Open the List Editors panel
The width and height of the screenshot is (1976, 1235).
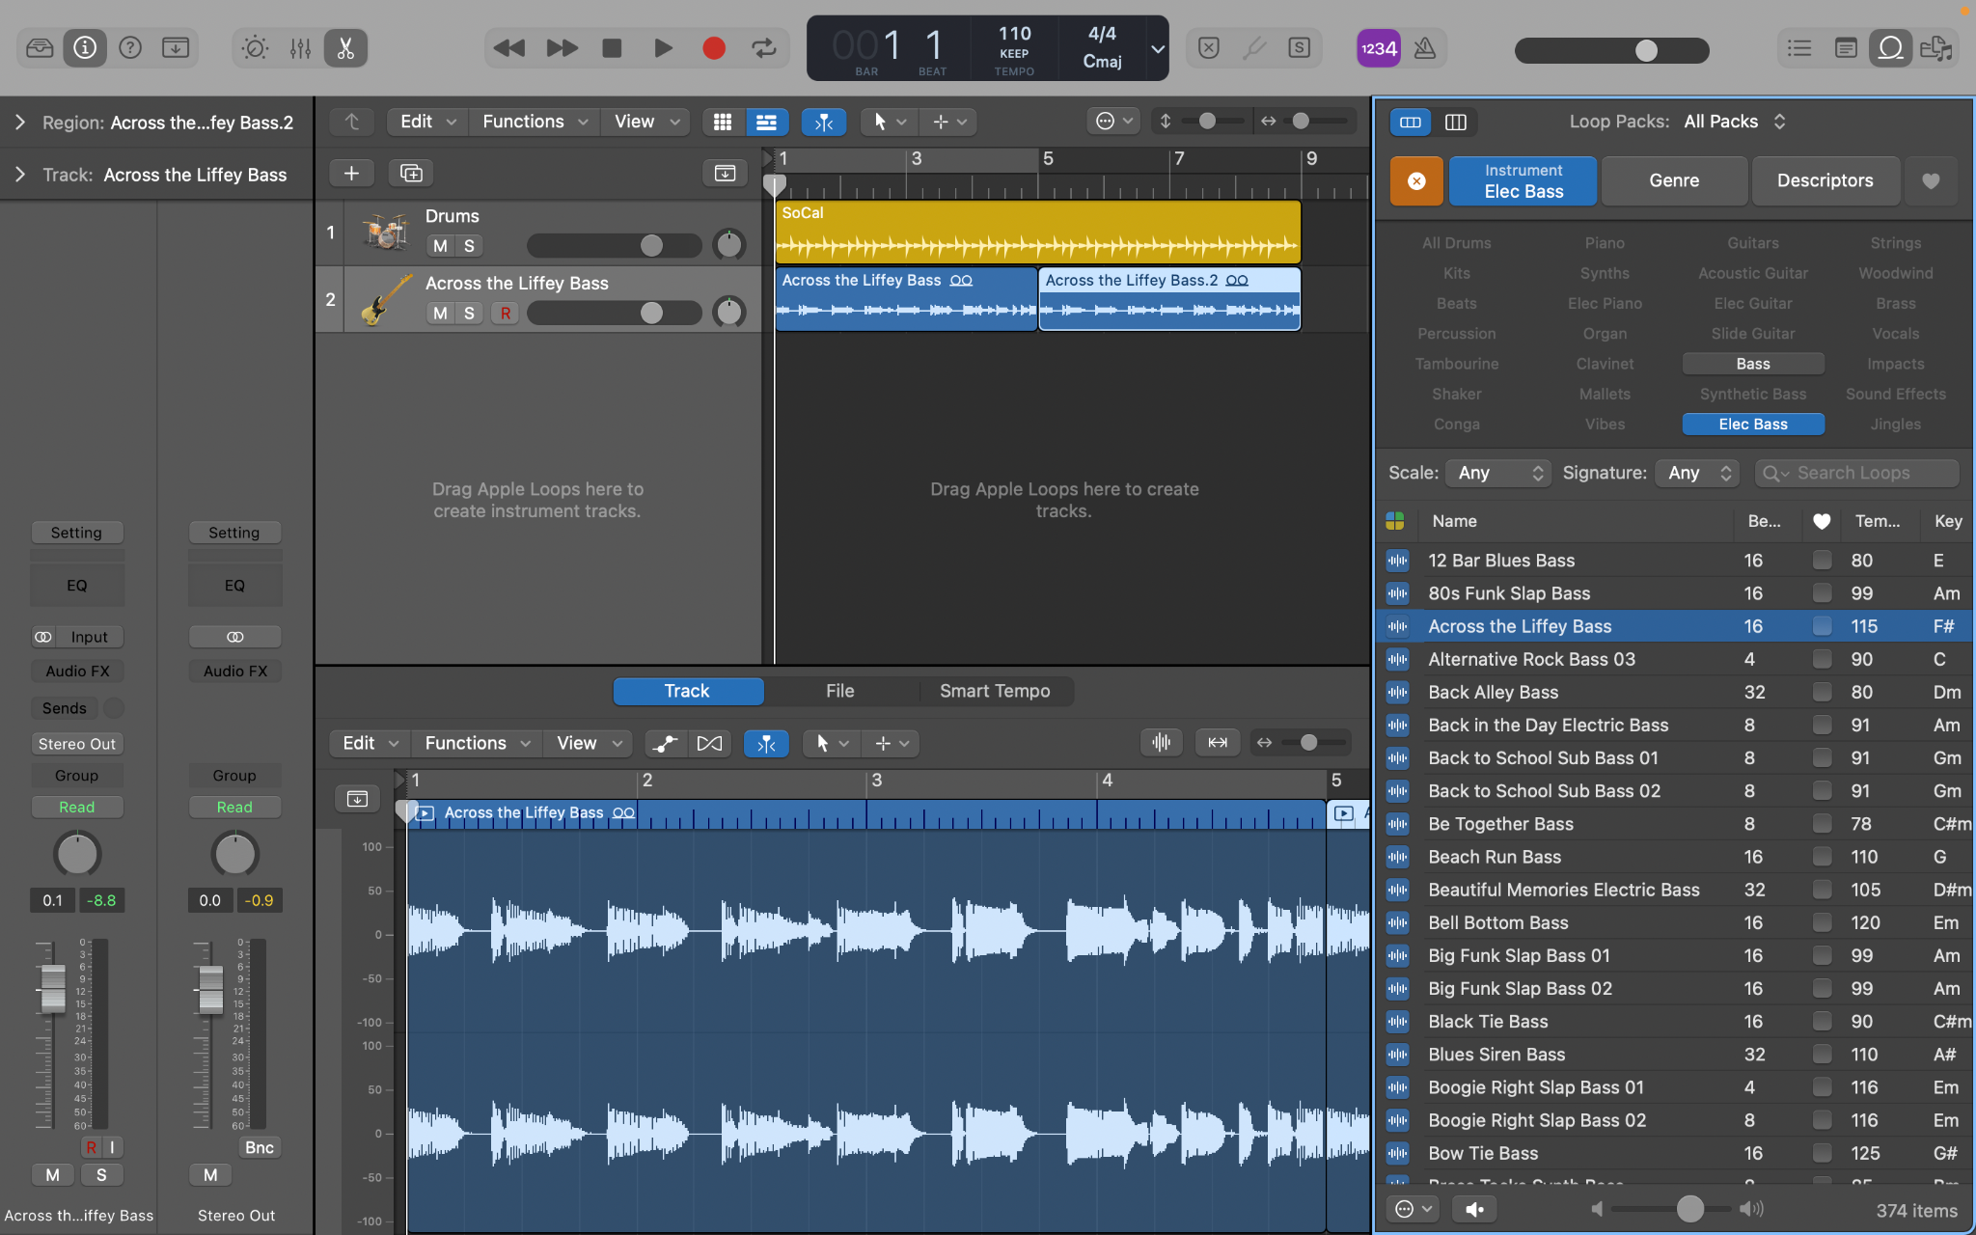coord(1798,47)
